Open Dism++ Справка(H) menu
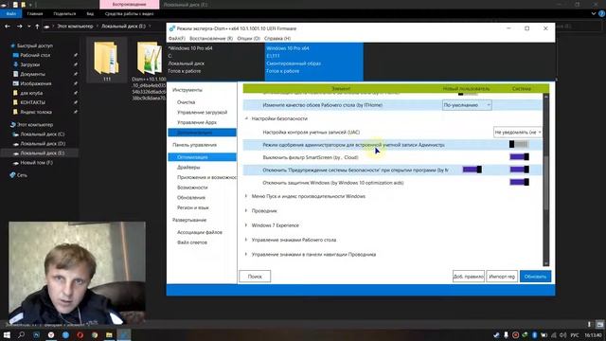The height and width of the screenshot is (341, 606). [277, 39]
